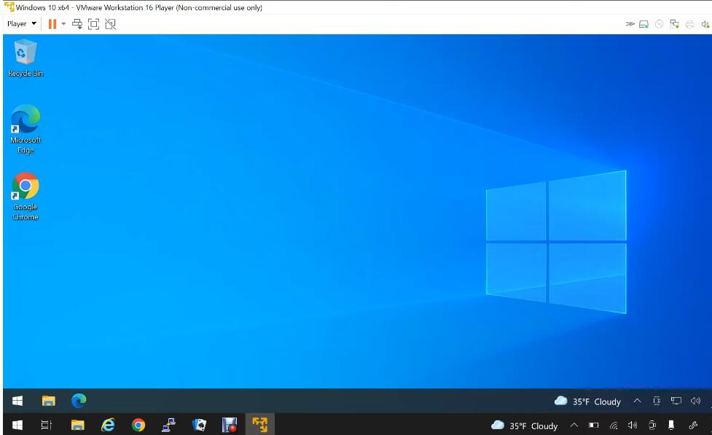The width and height of the screenshot is (712, 435).
Task: Enter VMware full screen mode
Action: tap(93, 24)
